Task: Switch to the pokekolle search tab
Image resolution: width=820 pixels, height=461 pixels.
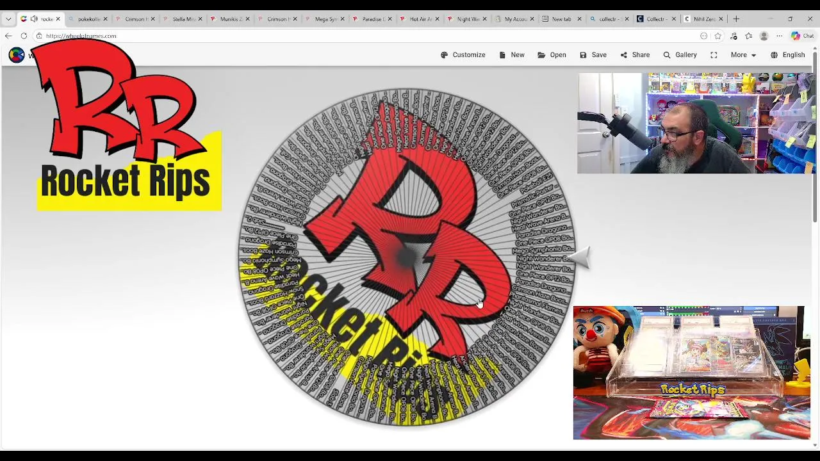Action: [x=88, y=19]
